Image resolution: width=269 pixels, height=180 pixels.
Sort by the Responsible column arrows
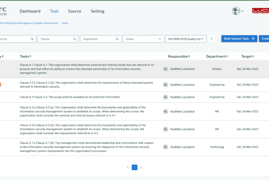189,56
